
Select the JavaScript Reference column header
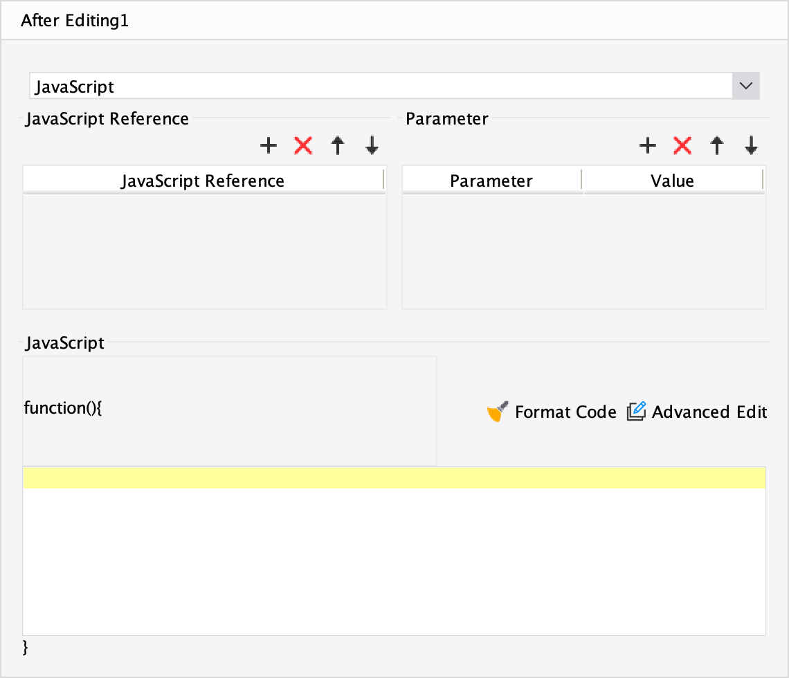click(x=203, y=181)
